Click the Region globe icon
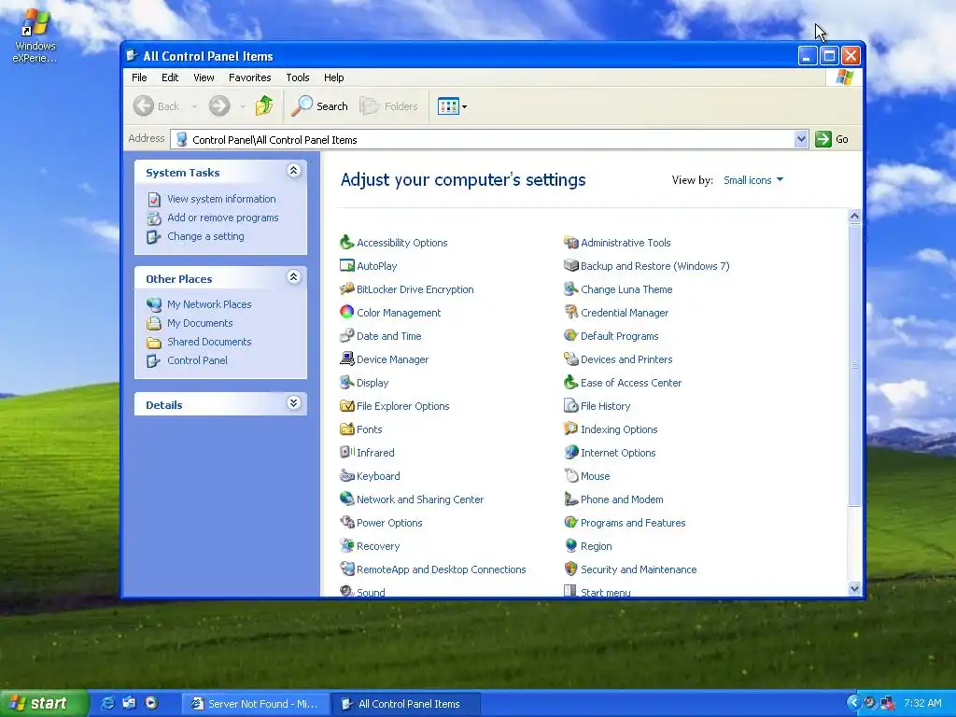956x717 pixels. (570, 545)
